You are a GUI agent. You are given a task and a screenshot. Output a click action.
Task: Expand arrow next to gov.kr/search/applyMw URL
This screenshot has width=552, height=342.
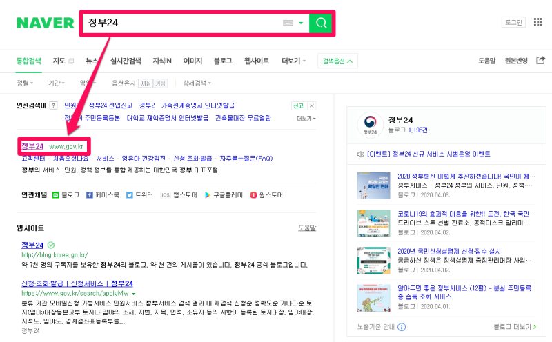134,294
